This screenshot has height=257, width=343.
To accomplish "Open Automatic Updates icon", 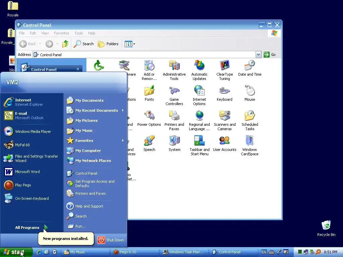I will click(x=199, y=70).
